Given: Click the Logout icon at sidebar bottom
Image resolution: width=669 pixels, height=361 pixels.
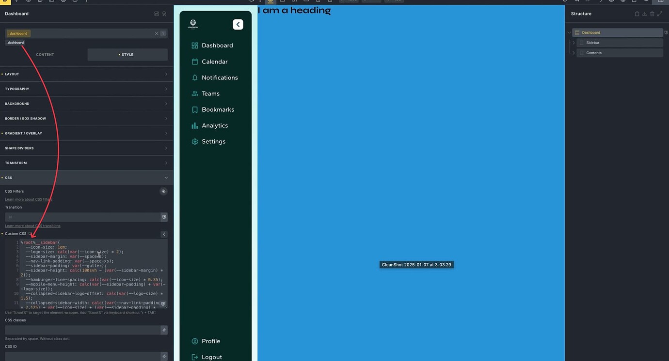Looking at the screenshot, I should [195, 357].
